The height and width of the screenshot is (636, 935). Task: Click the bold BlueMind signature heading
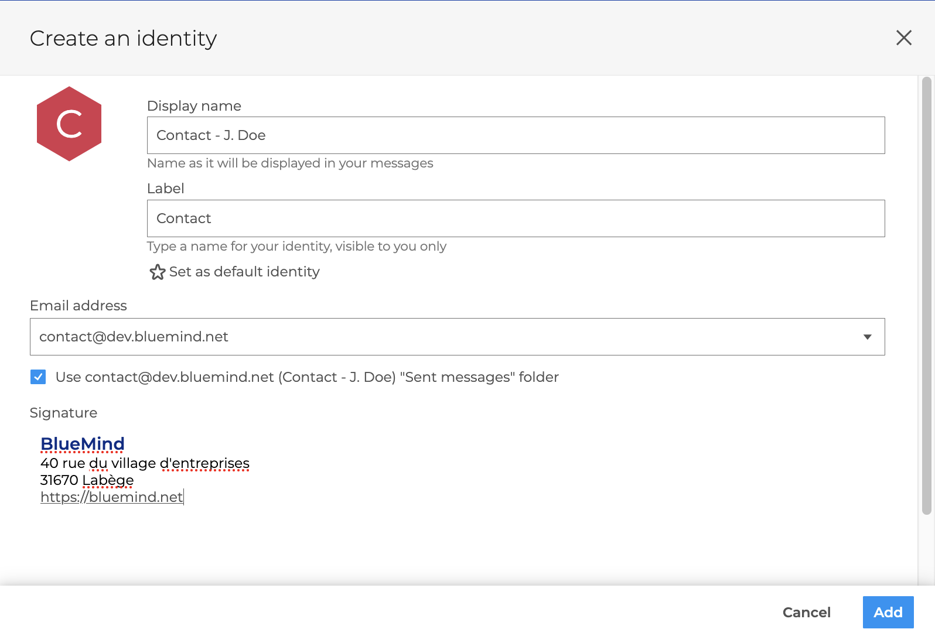[x=83, y=444]
